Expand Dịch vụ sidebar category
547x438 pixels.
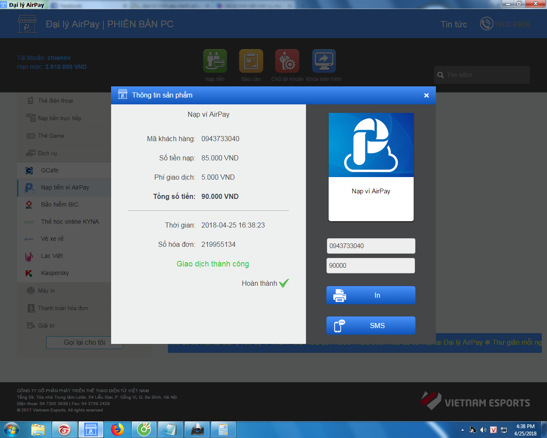[64, 154]
